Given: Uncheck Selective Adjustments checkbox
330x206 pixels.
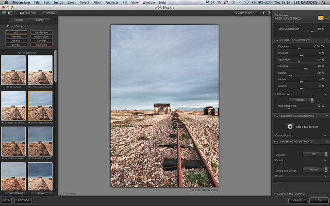Looking at the screenshot, I should [x=277, y=116].
